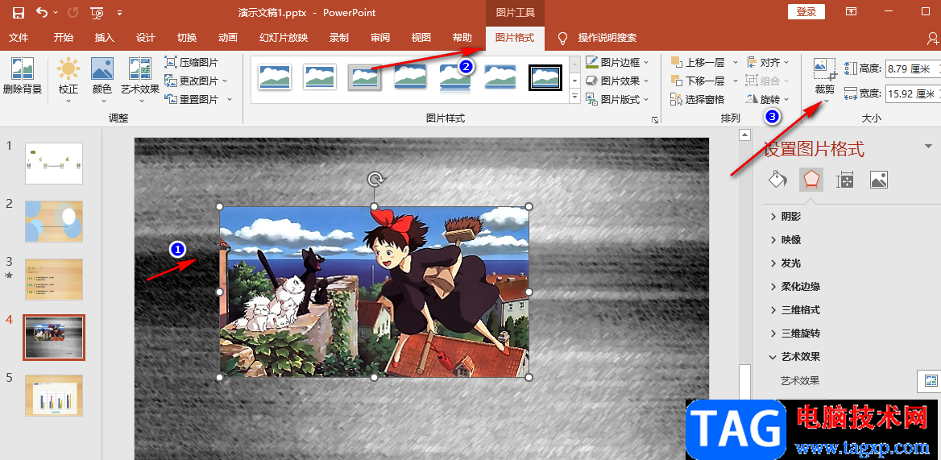Open Rotate (旋转) menu
This screenshot has height=460, width=941.
pyautogui.click(x=768, y=99)
